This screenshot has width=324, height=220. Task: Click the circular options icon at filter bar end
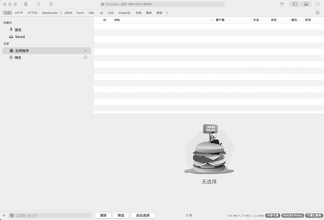[x=317, y=13]
